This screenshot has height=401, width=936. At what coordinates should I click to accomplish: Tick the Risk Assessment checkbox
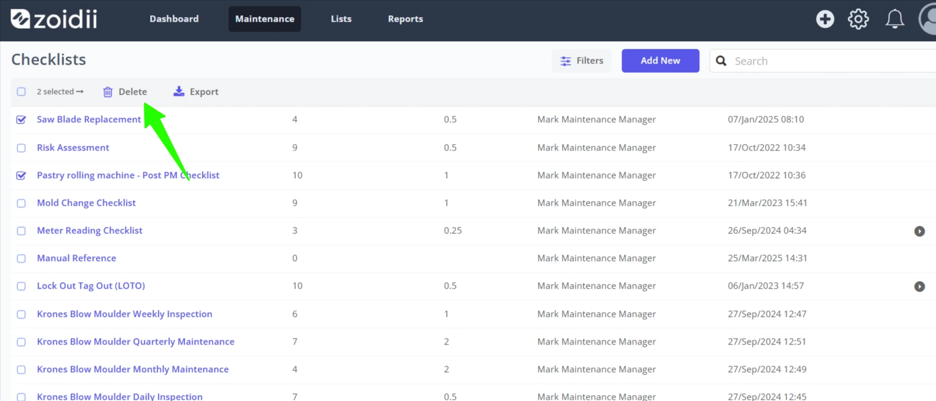[21, 148]
